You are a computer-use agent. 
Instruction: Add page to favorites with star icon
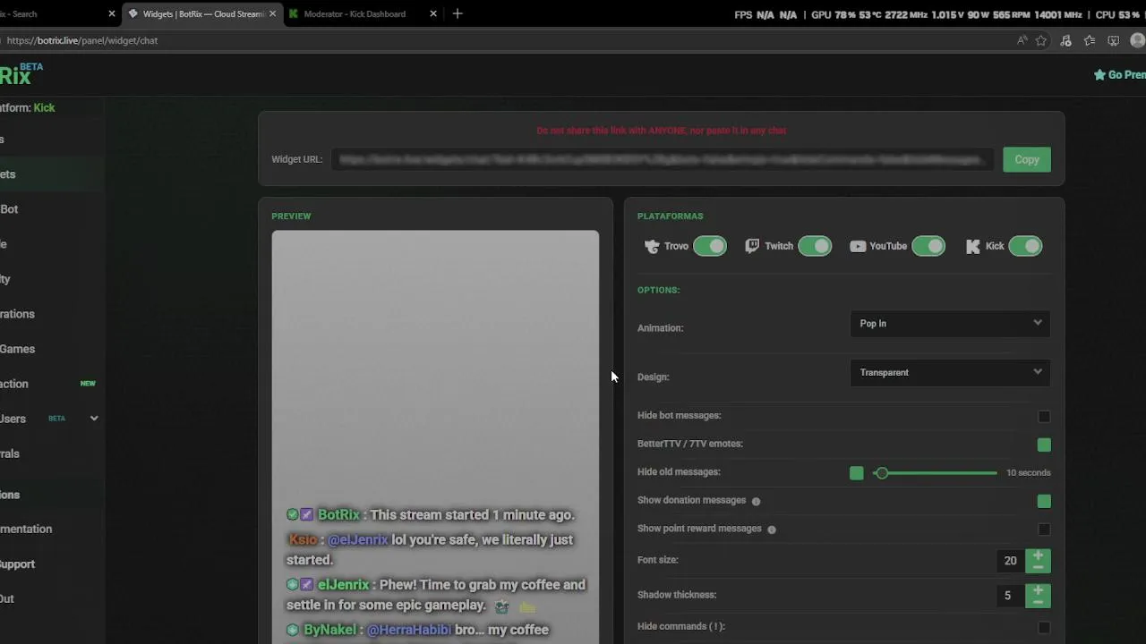(1041, 40)
